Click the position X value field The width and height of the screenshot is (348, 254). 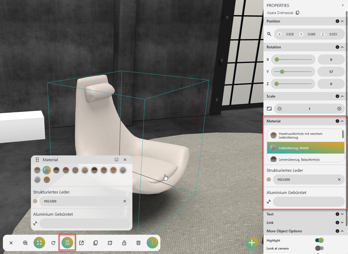(290, 34)
